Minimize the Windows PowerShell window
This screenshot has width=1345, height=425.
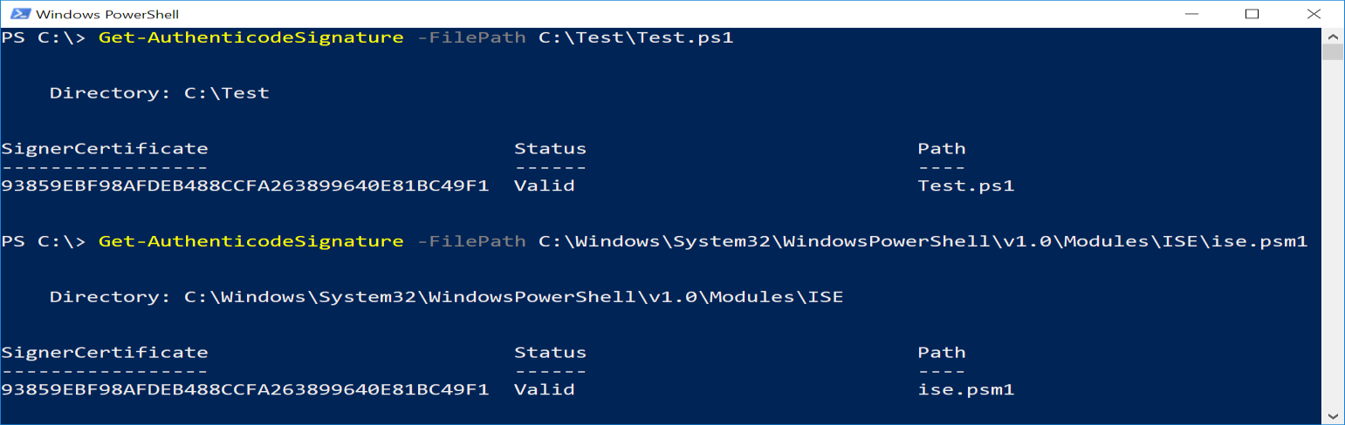1192,14
